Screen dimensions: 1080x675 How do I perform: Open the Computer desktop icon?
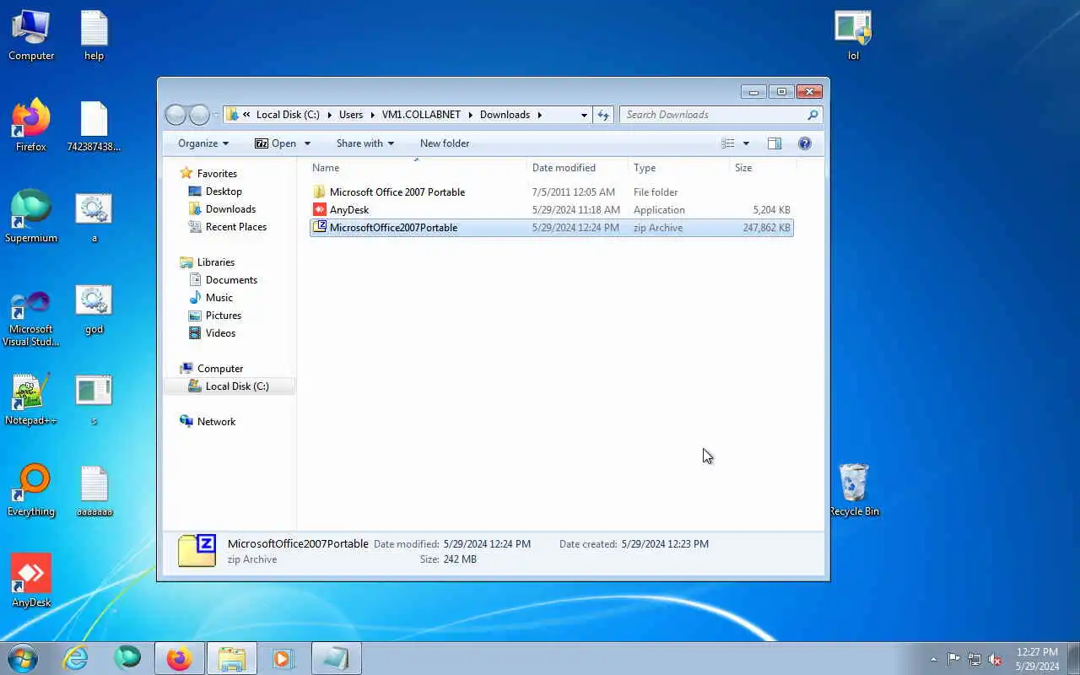[x=31, y=35]
